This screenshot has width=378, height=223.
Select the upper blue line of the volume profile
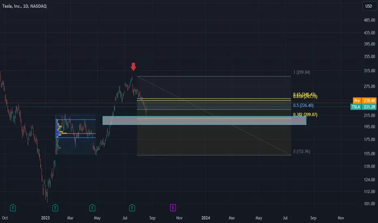tap(75, 120)
